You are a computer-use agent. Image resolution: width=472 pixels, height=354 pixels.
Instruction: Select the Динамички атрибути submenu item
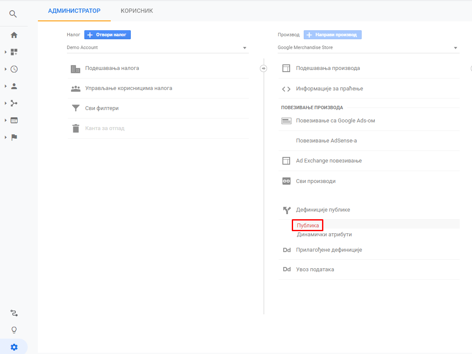324,235
